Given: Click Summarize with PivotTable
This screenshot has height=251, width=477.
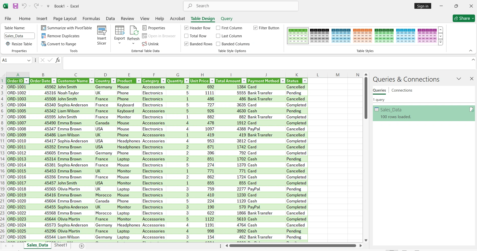Looking at the screenshot, I should coord(67,28).
